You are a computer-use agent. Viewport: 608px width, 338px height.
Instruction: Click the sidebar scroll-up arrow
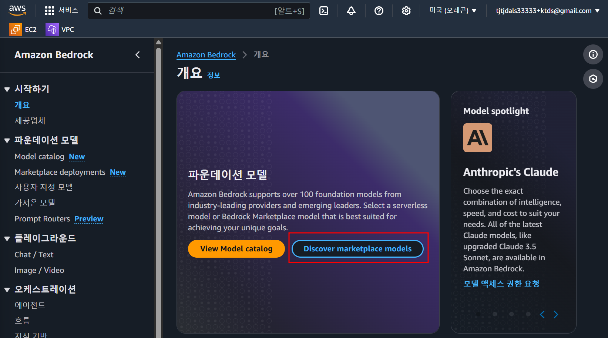[x=159, y=42]
